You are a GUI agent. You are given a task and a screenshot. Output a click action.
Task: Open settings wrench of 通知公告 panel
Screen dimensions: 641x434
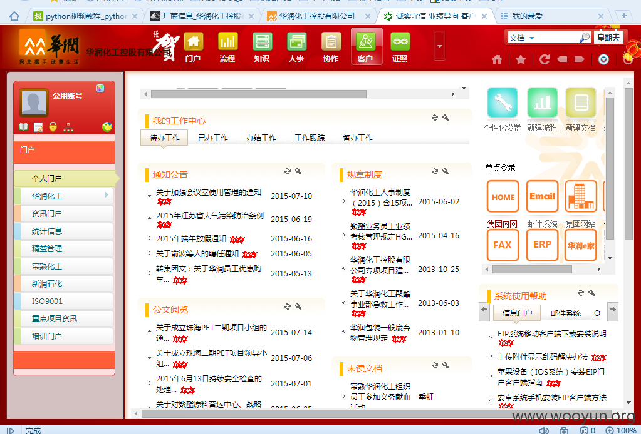298,171
